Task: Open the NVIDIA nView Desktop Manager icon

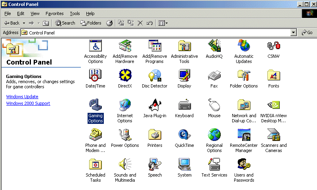Action: point(273,105)
